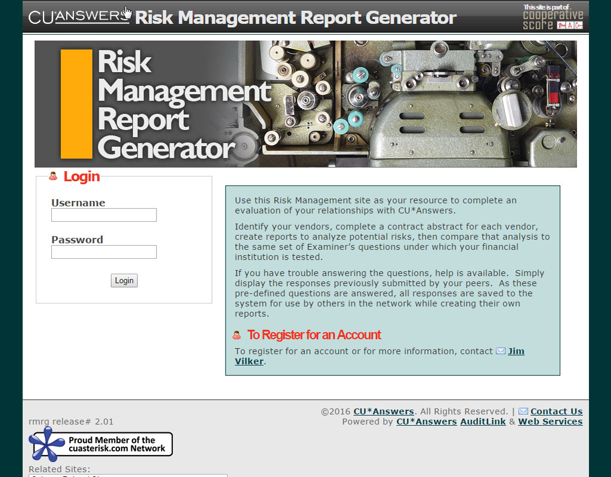Focus the Password input field

click(x=104, y=252)
